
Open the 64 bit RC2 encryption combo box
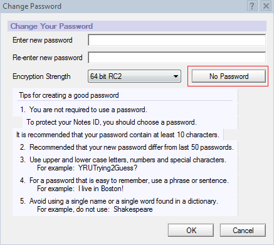pos(134,76)
